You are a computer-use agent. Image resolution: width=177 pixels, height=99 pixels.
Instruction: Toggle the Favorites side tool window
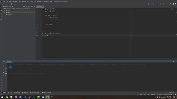point(1,87)
